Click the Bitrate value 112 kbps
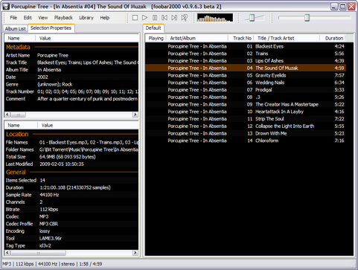 pos(49,210)
